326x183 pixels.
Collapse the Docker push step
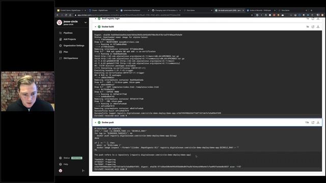coord(95,123)
